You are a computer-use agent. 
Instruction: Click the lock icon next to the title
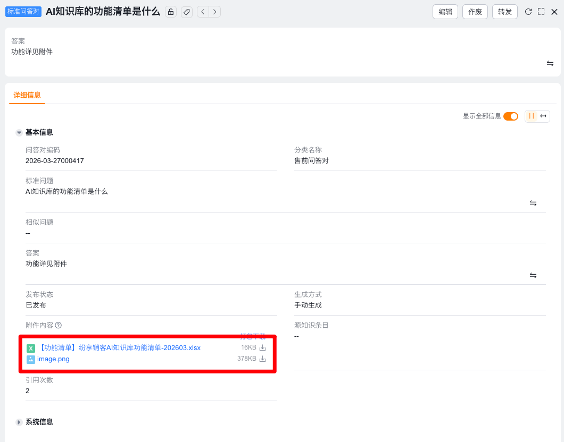(x=171, y=12)
